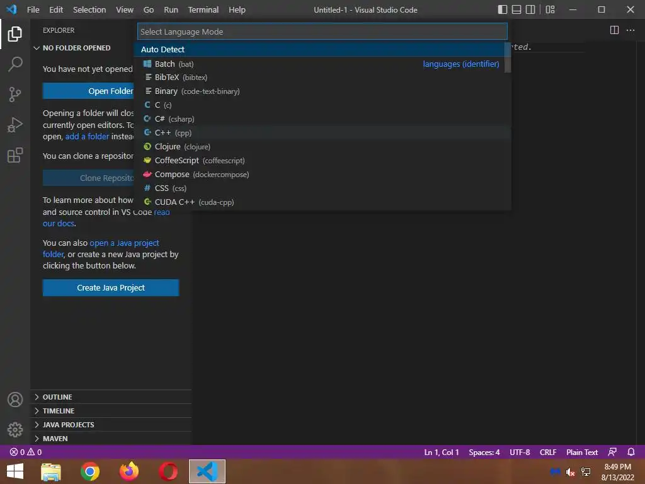Click the Create Java Project button
The width and height of the screenshot is (645, 484).
(111, 287)
